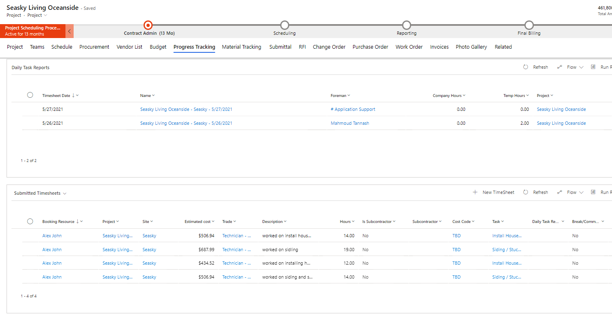Viewport: 612px width, 315px height.
Task: Click the Final Billing stage marker
Action: coord(529,25)
